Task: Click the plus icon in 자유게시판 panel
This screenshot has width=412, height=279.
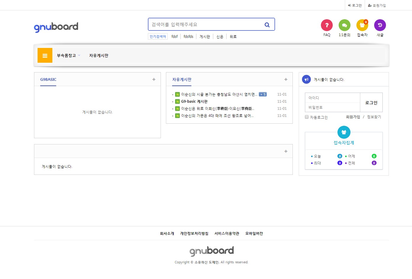Action: click(286, 79)
